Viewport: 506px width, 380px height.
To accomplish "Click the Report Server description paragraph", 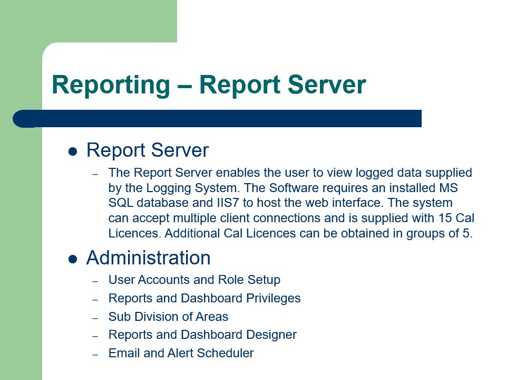I will coord(290,203).
